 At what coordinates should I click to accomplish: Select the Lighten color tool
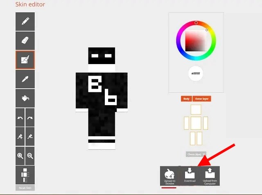point(20,136)
